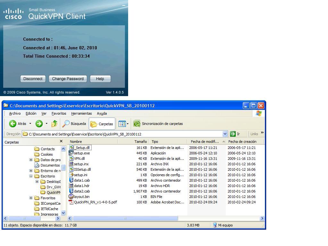Click Mi equipo in status bar
The height and width of the screenshot is (246, 328).
click(x=223, y=225)
